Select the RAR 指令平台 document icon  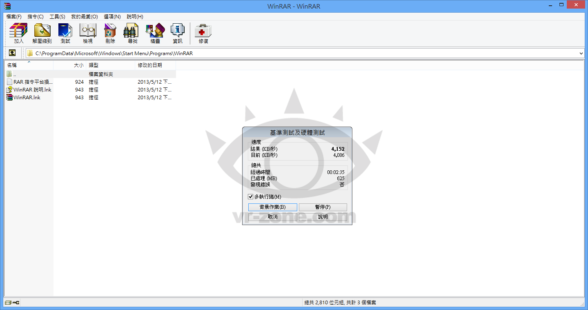coord(9,82)
